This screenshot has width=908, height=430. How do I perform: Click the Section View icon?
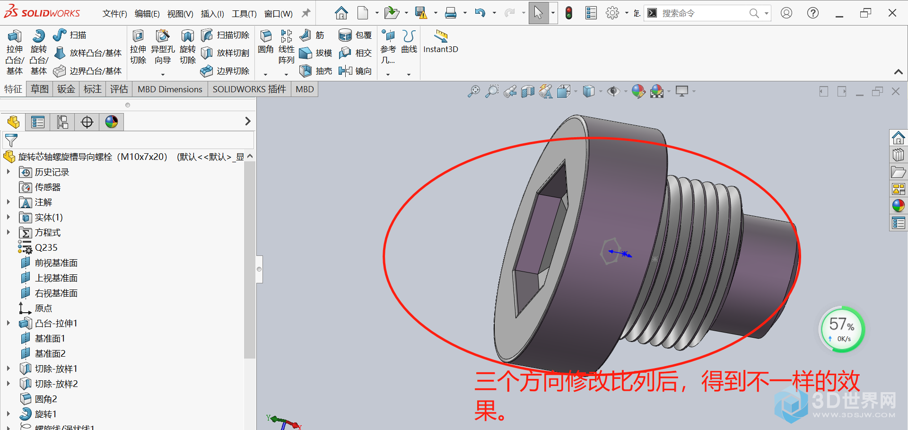[x=528, y=91]
